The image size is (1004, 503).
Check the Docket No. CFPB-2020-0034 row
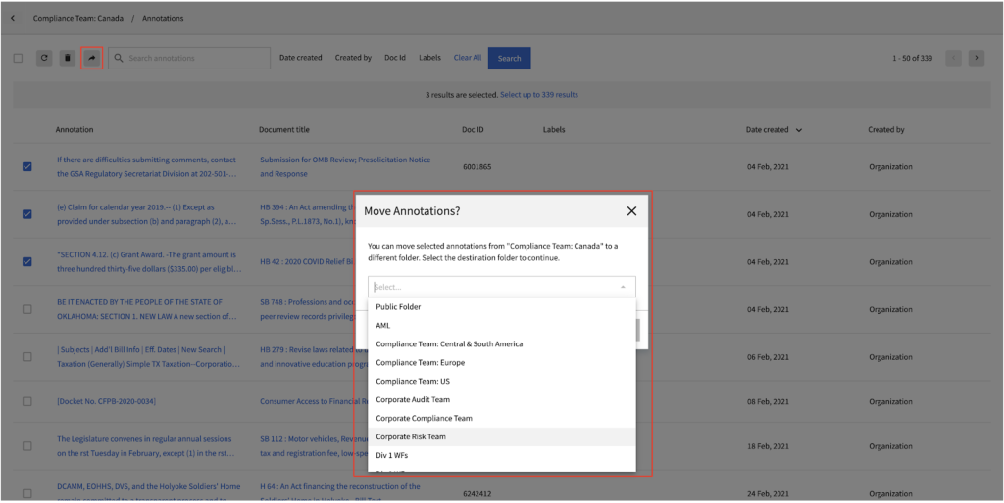pyautogui.click(x=26, y=401)
